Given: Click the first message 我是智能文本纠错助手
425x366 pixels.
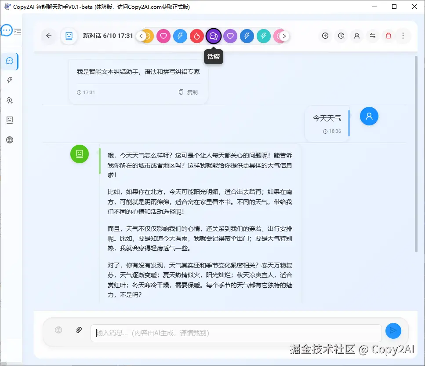Looking at the screenshot, I should point(138,72).
